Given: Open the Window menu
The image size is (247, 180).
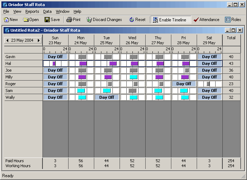Looking at the screenshot, I should [62, 11].
